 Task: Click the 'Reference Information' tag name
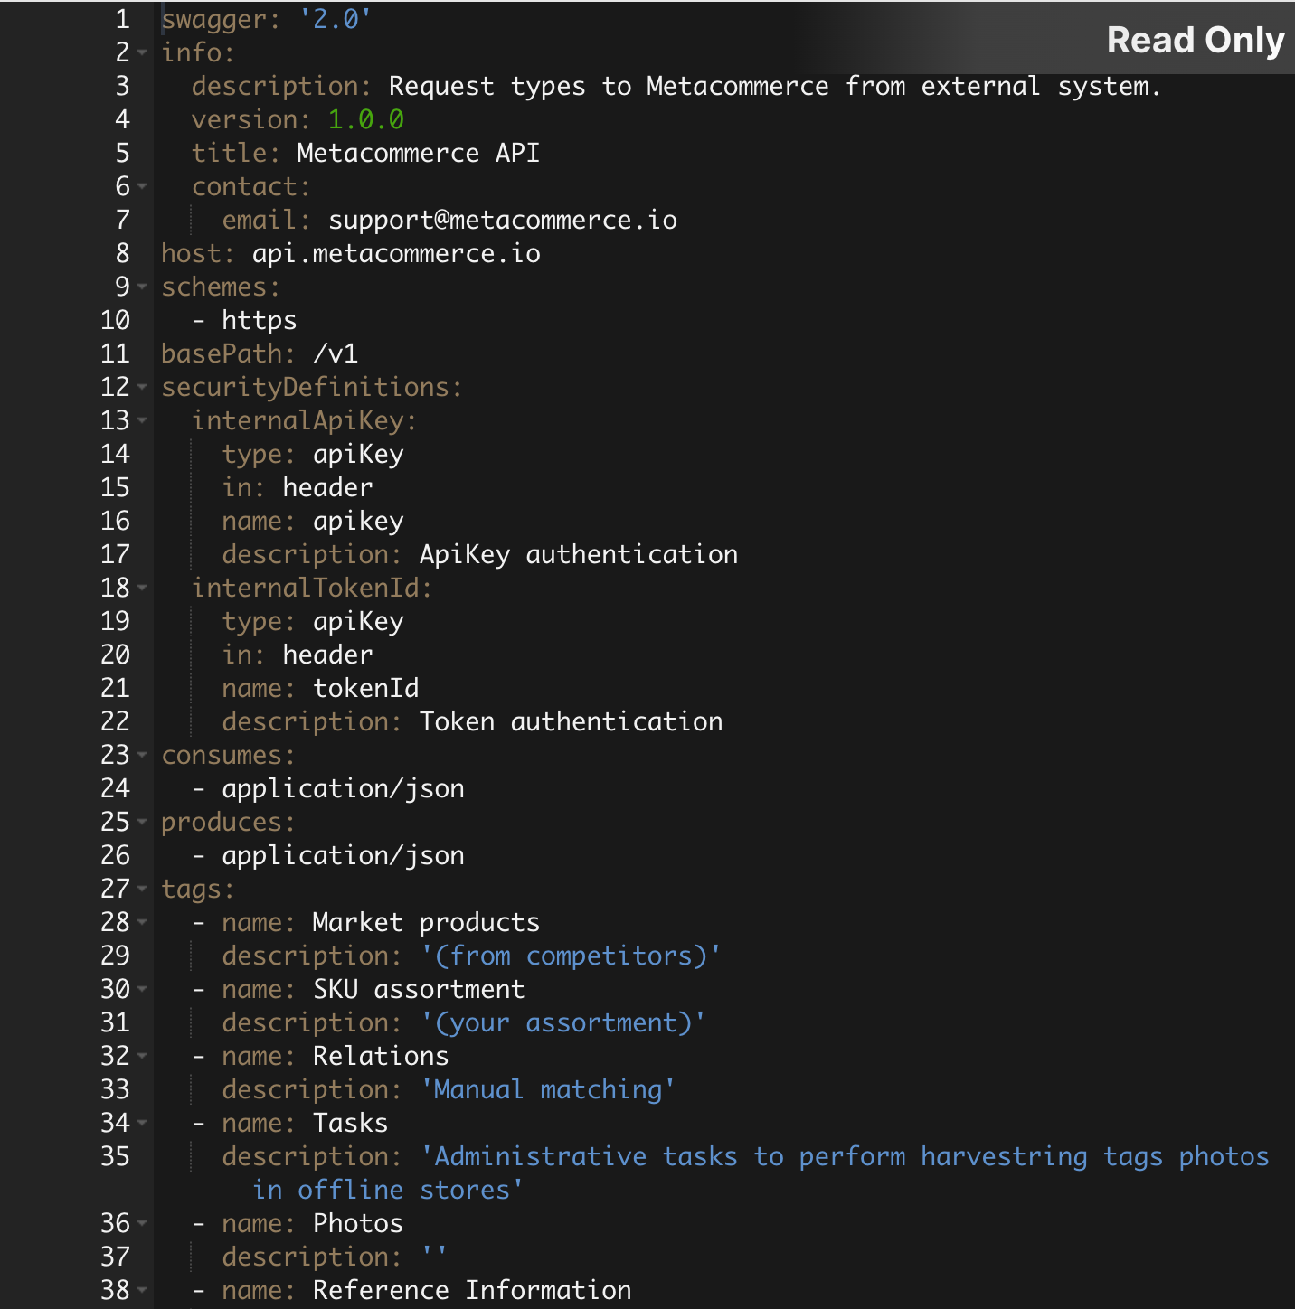click(472, 1290)
